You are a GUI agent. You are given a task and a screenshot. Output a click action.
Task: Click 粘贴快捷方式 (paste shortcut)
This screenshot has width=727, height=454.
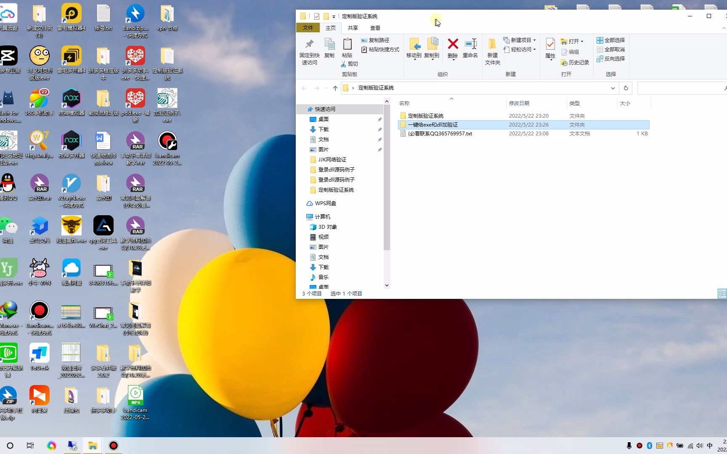tap(380, 50)
